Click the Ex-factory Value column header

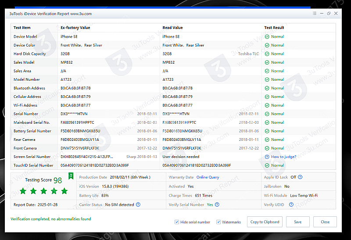tap(75, 28)
